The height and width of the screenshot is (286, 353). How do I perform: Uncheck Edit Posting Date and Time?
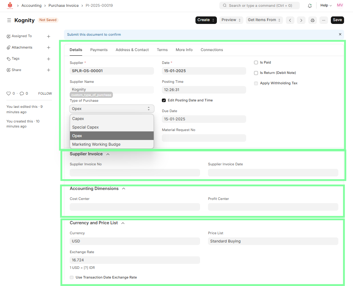point(164,100)
